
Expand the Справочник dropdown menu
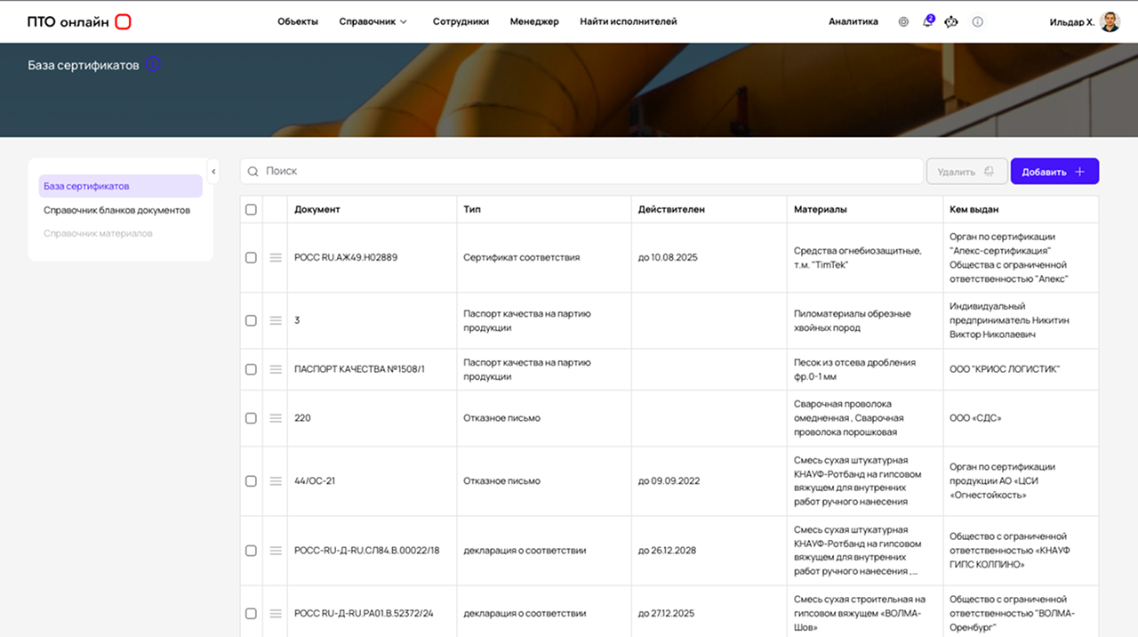[373, 21]
